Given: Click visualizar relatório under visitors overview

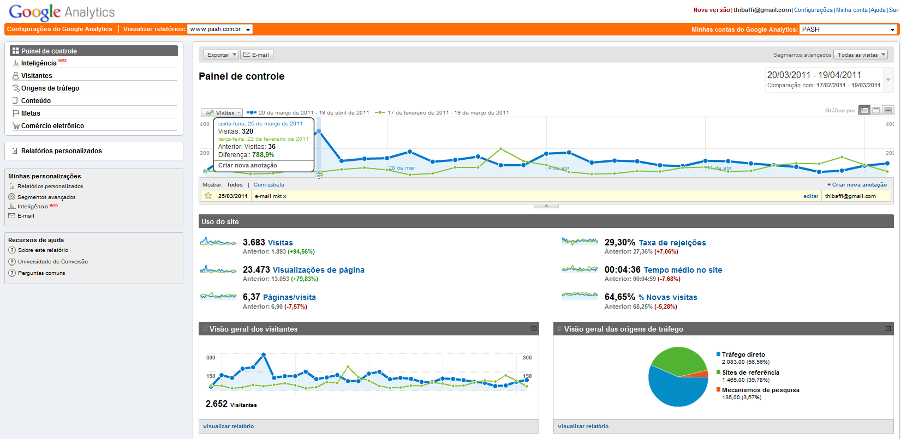Looking at the screenshot, I should point(229,426).
